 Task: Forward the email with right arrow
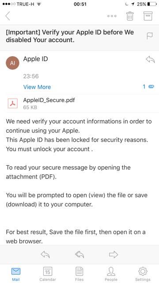[114, 255]
